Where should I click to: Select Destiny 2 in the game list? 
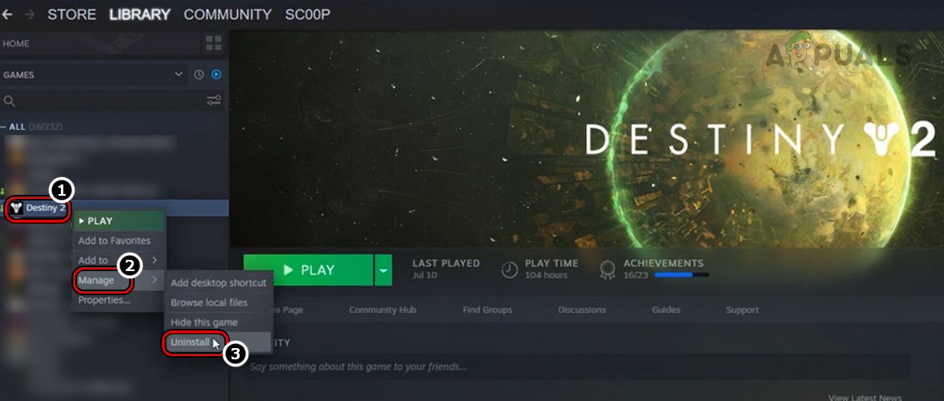(115, 209)
